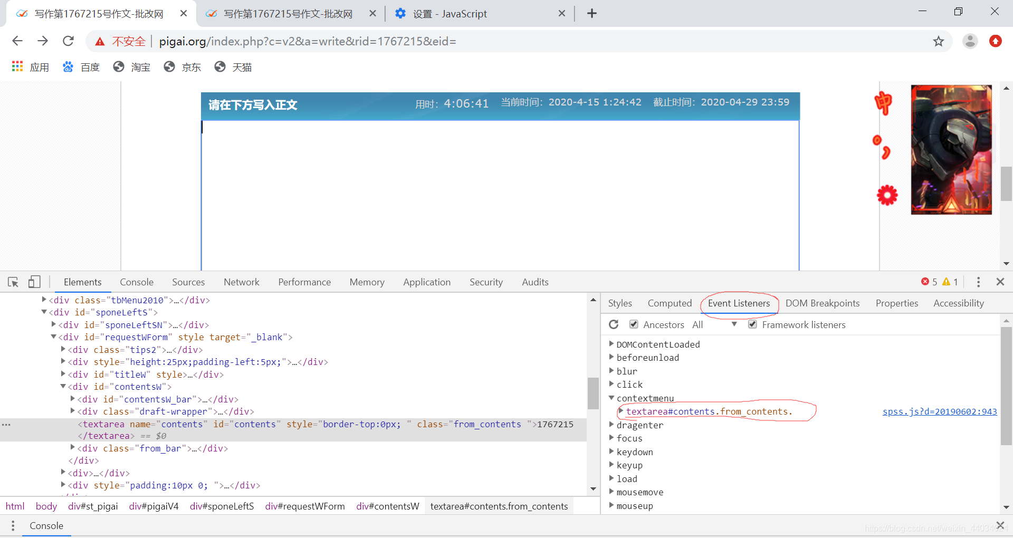Expand the div class="draft-wrapper" node
The height and width of the screenshot is (538, 1013).
click(x=73, y=411)
